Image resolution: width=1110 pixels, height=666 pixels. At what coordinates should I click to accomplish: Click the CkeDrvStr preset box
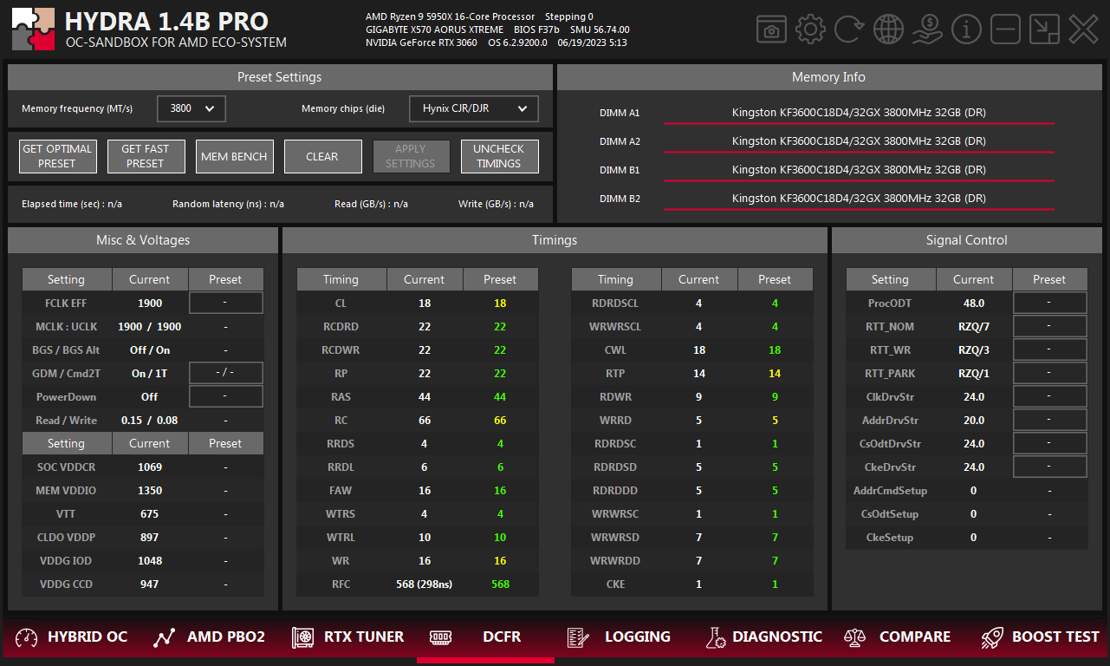1049,467
